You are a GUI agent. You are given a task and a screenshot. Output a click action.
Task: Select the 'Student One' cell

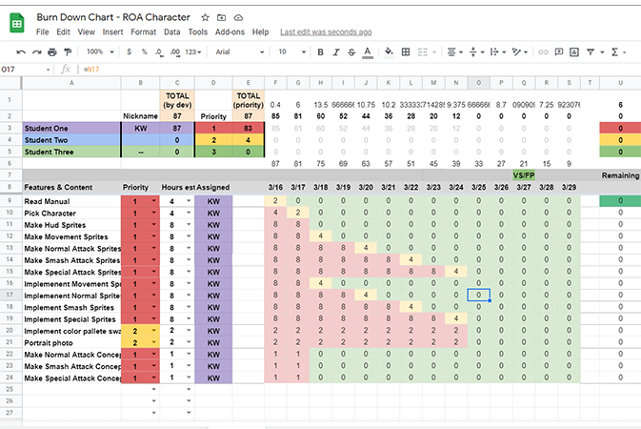[71, 128]
